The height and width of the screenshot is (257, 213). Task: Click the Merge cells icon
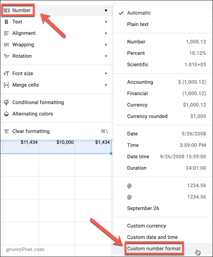[x=6, y=85]
